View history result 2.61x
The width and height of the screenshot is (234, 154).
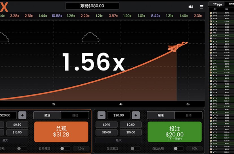click(29, 16)
